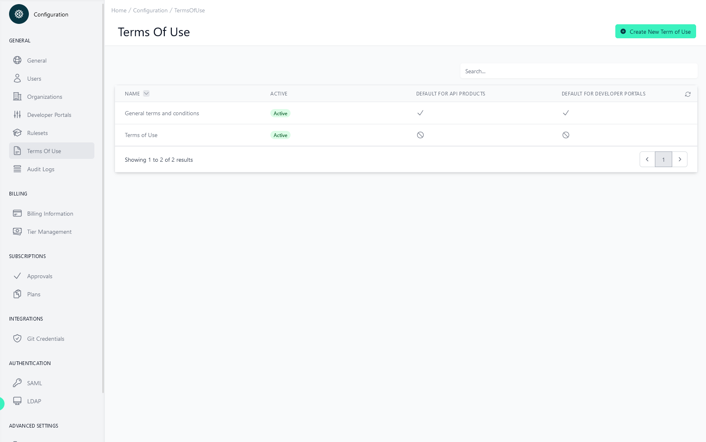Viewport: 706px width, 442px height.
Task: Click the Create New Term of Use button
Action: 656,31
